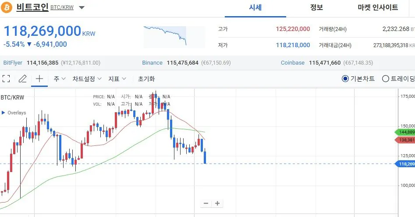415x217 pixels.
Task: Expand the Overlays disclosure triangle
Action: click(4, 113)
